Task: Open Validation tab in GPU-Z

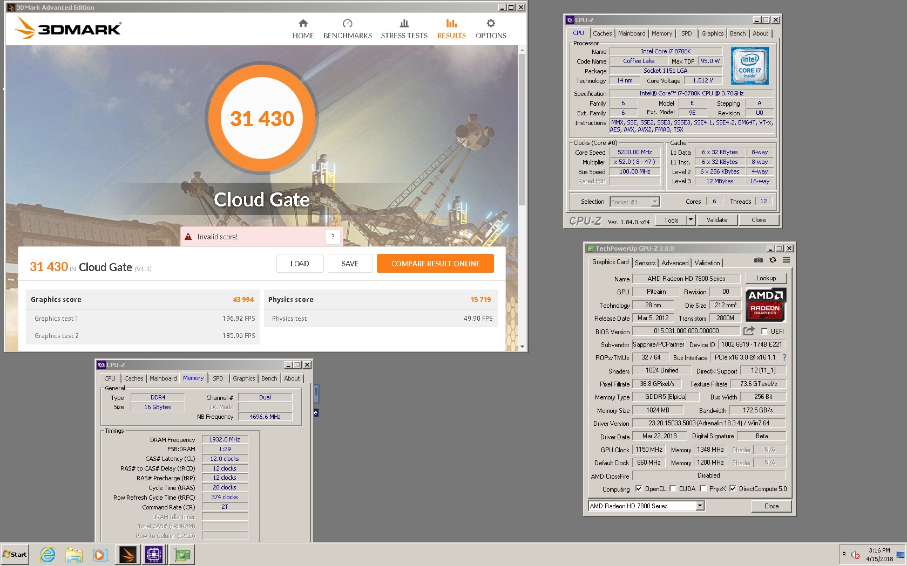Action: pos(707,263)
